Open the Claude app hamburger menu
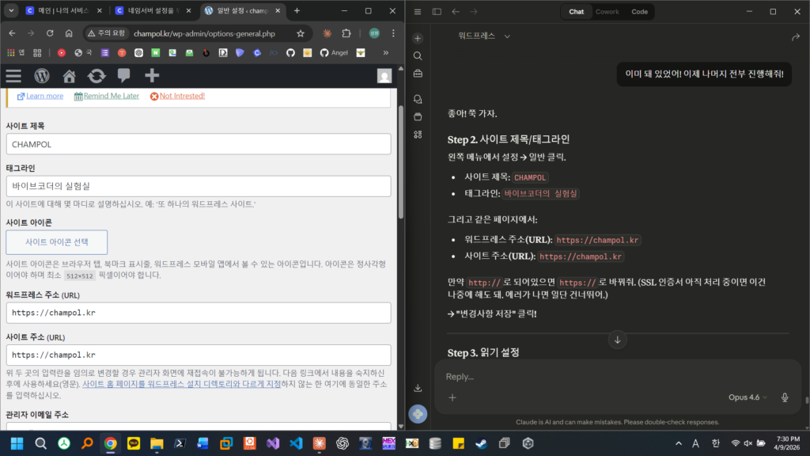Image resolution: width=810 pixels, height=456 pixels. [418, 11]
